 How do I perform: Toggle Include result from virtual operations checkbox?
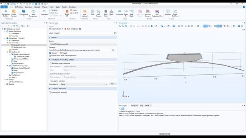coord(50,56)
